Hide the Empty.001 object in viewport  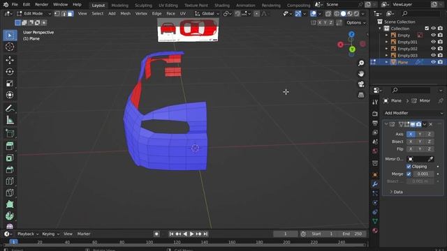[x=433, y=42]
